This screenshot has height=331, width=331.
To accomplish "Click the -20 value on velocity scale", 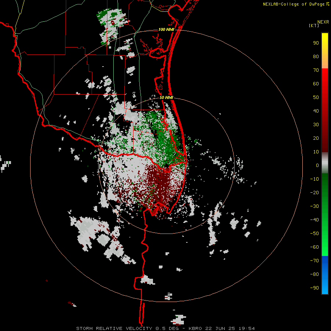I will point(314,193).
